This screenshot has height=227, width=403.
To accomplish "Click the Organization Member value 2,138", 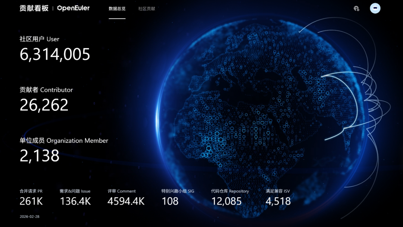I will pos(40,156).
